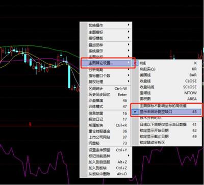This screenshot has width=204, height=185.
Task: Click the large cyan falling candlestick
Action: tap(69, 77)
